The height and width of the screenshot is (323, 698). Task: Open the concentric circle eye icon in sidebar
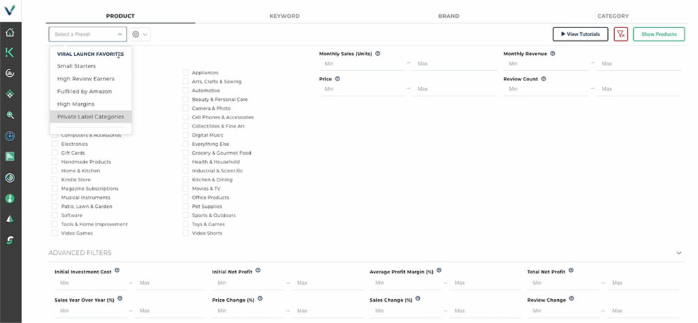[x=10, y=178]
